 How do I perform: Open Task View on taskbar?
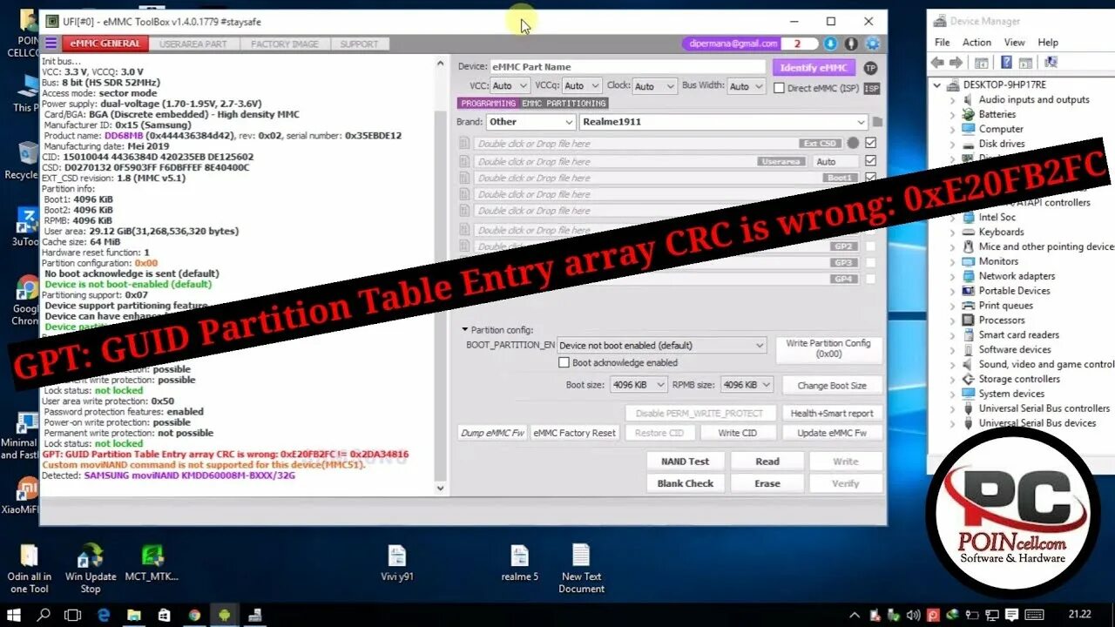(73, 615)
